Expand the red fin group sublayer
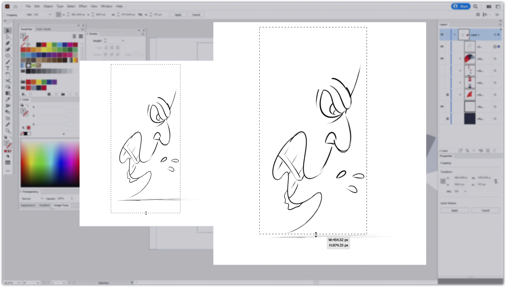This screenshot has width=506, height=287. [x=460, y=95]
